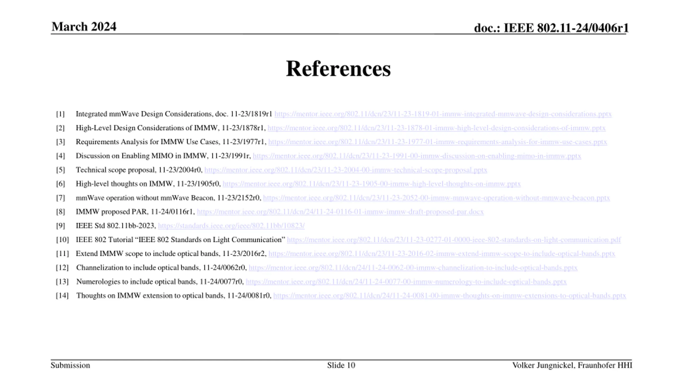Image resolution: width=677 pixels, height=381 pixels.
Task: Click reference number [9]
Action: (x=60, y=226)
